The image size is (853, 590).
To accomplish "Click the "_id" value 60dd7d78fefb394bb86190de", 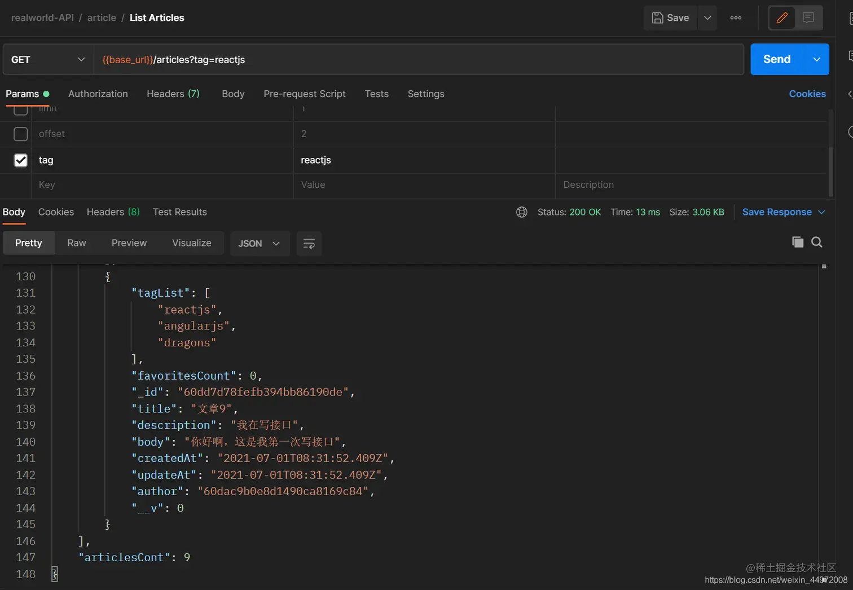I will point(263,392).
